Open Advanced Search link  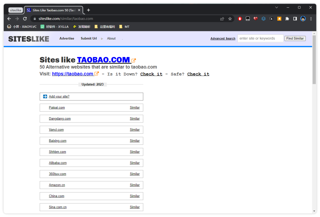click(x=223, y=38)
